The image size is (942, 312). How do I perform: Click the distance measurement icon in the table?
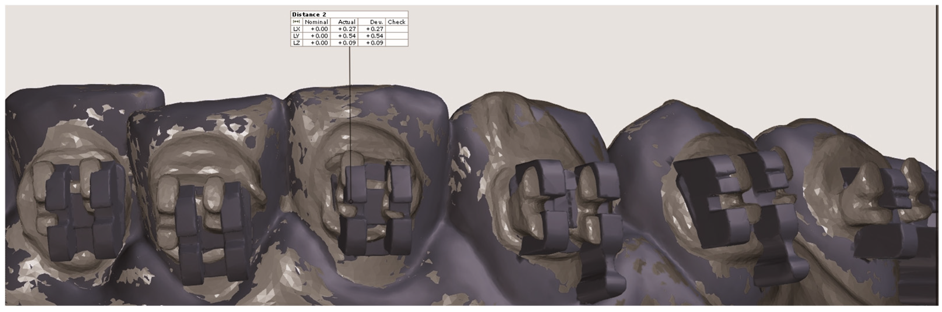(297, 22)
